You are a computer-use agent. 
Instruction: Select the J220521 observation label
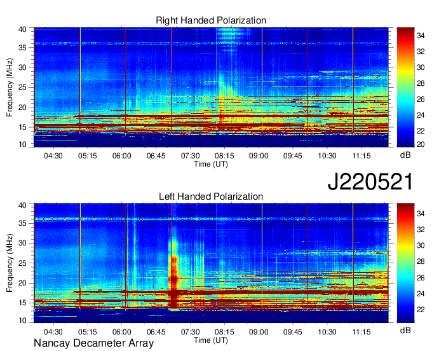point(370,182)
